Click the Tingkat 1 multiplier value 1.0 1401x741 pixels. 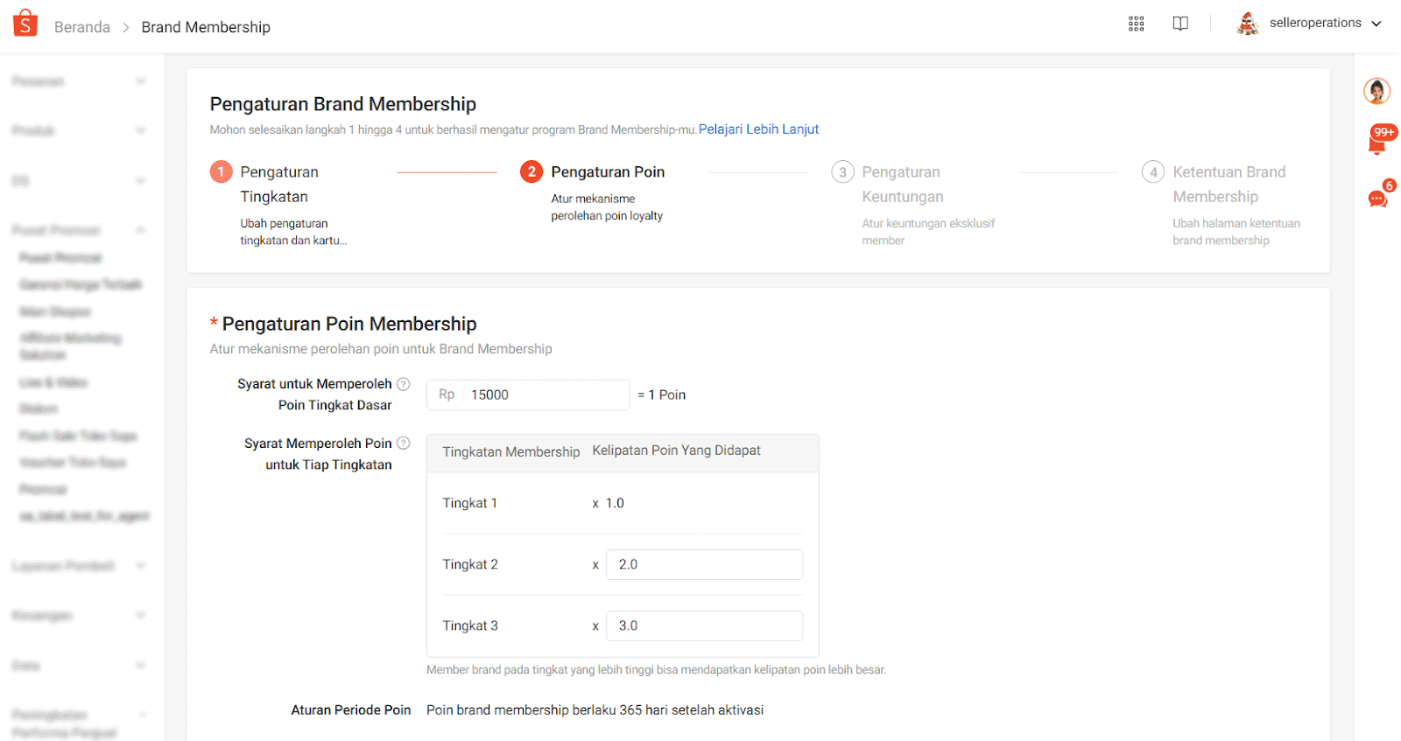[615, 504]
